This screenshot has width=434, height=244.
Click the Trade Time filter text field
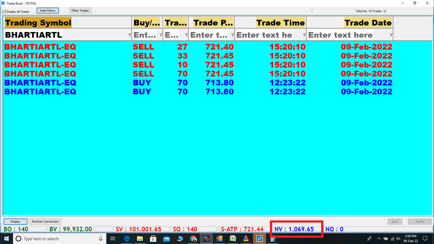tap(269, 35)
